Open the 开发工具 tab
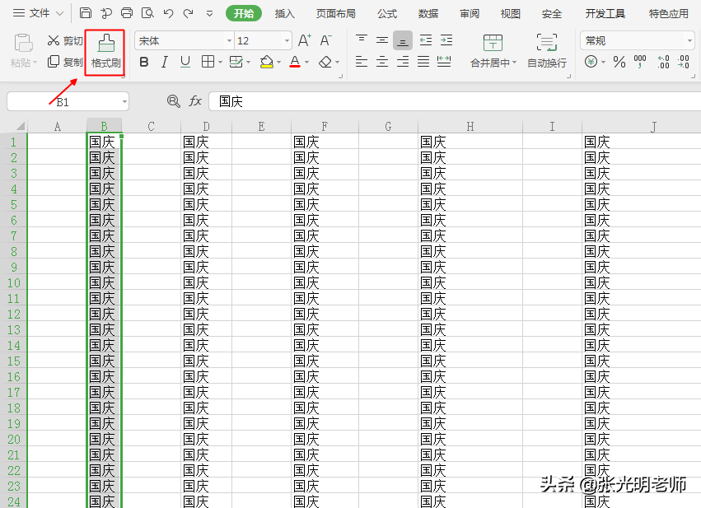The width and height of the screenshot is (701, 508). coord(605,14)
